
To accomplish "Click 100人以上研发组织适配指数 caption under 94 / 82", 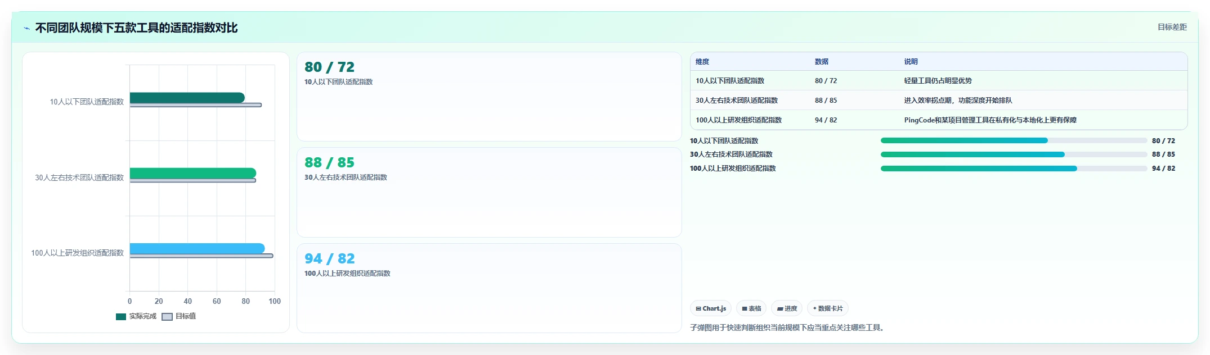I will pyautogui.click(x=348, y=274).
